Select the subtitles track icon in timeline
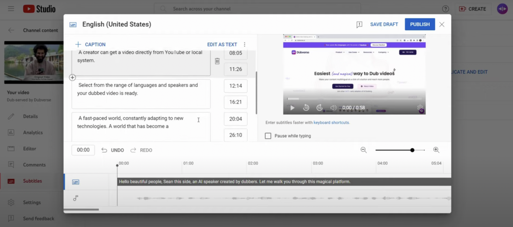 (x=75, y=182)
